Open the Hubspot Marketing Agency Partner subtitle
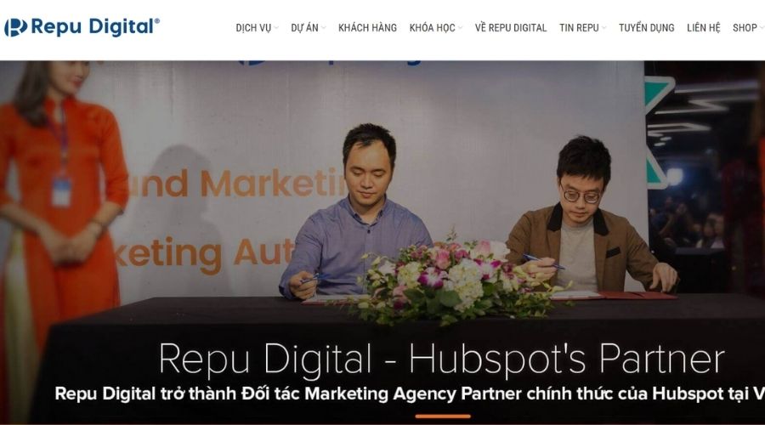Image resolution: width=765 pixels, height=425 pixels. (410, 394)
